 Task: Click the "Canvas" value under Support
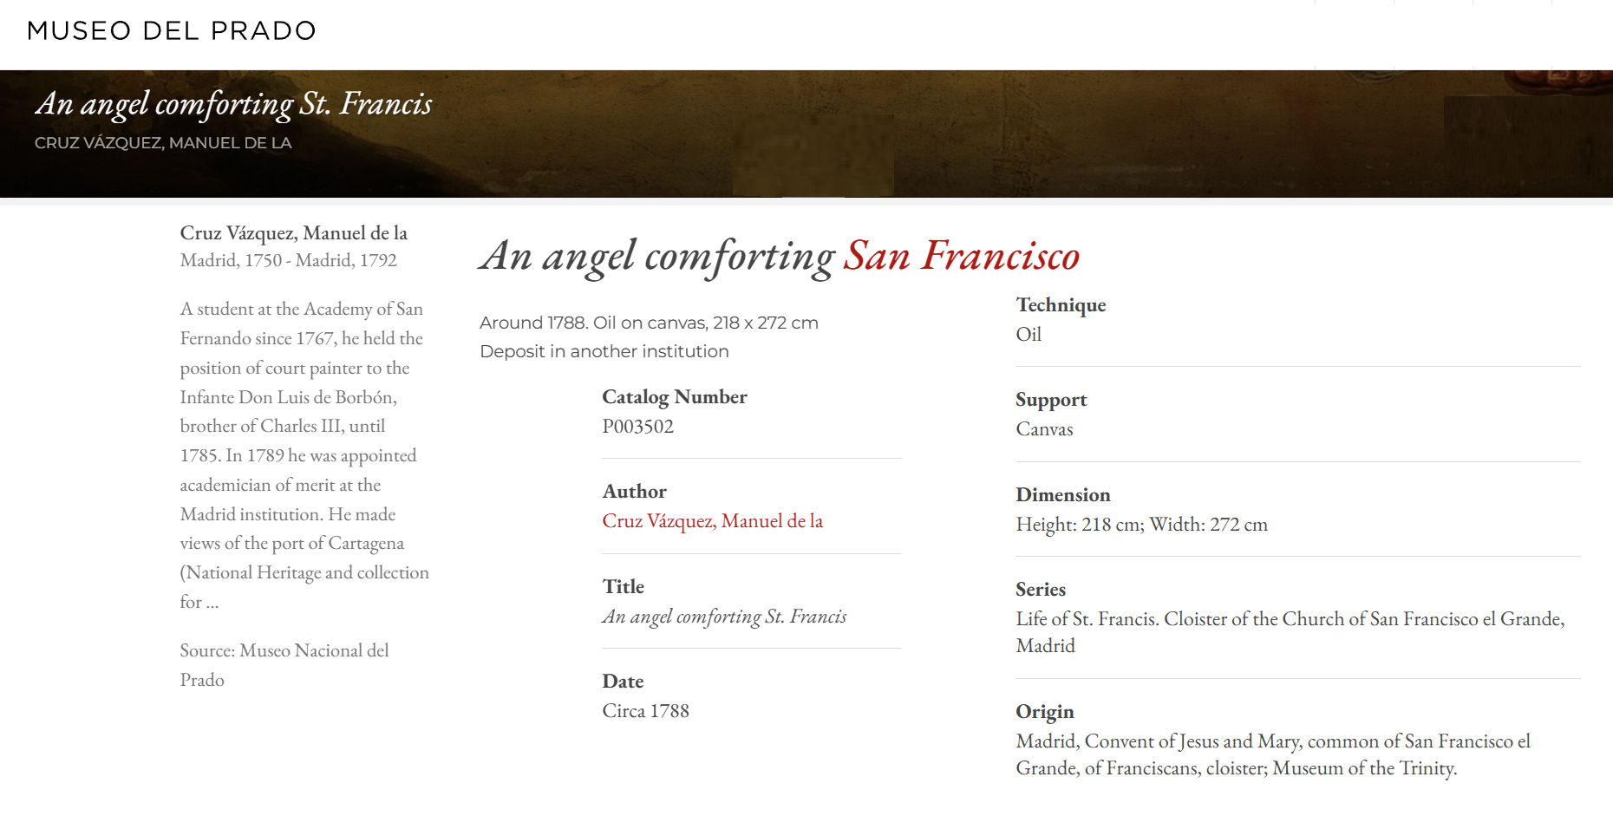coord(1044,429)
